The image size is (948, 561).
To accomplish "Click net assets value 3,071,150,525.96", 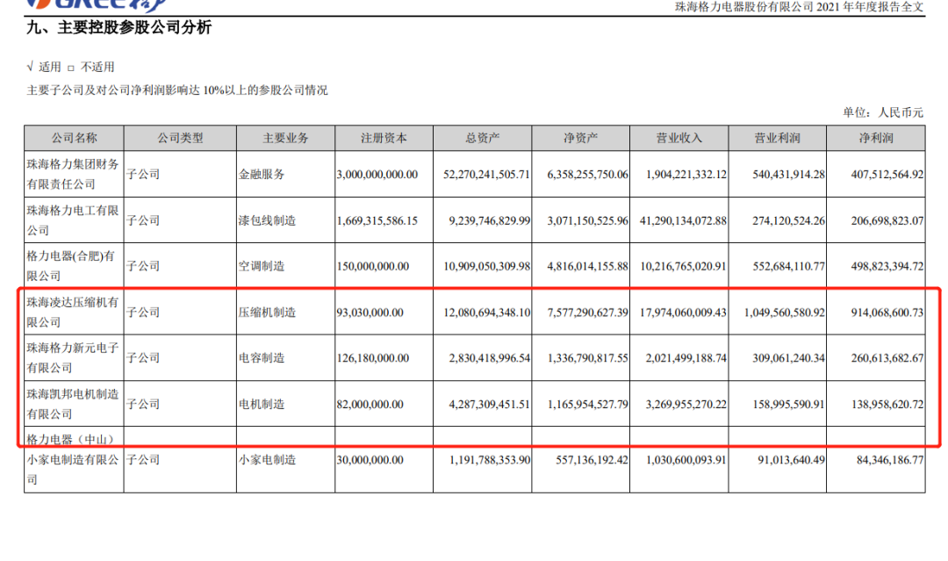I will (587, 220).
